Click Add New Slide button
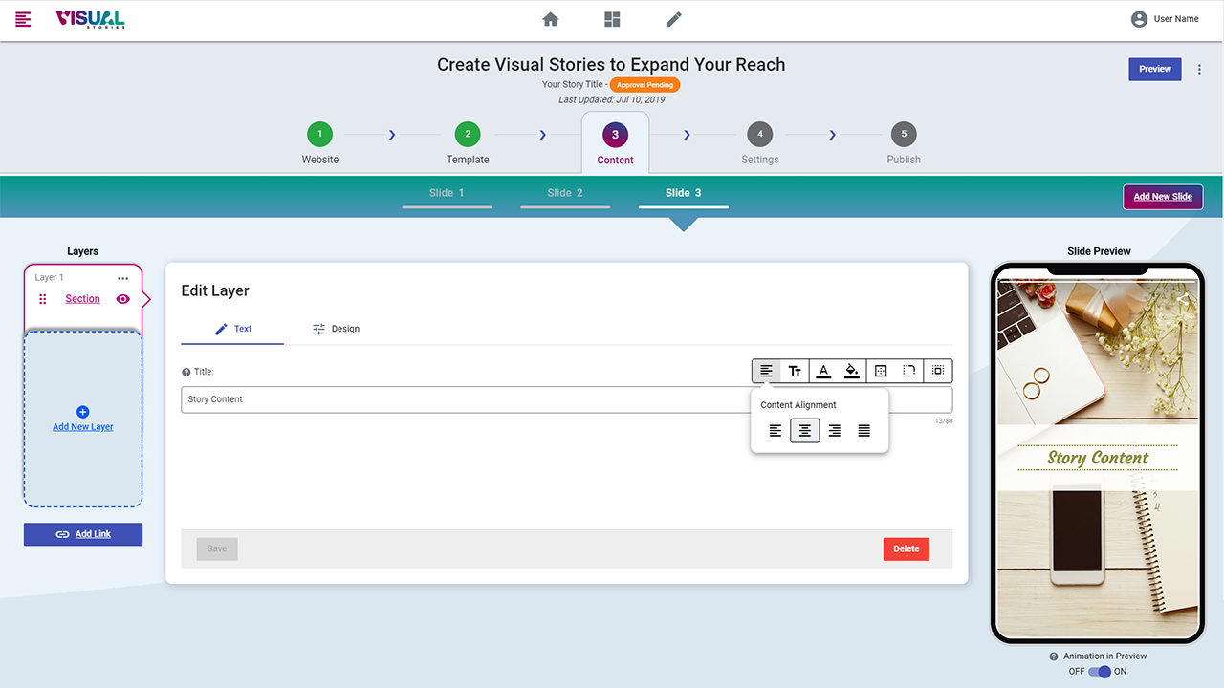Viewport: 1224px width, 688px height. click(1163, 197)
